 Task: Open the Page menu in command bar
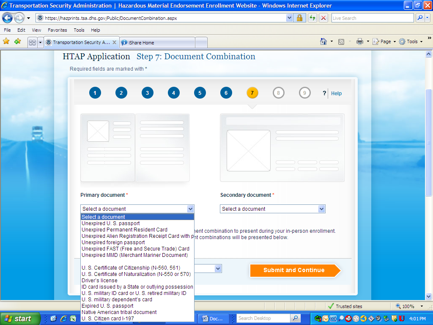point(384,42)
